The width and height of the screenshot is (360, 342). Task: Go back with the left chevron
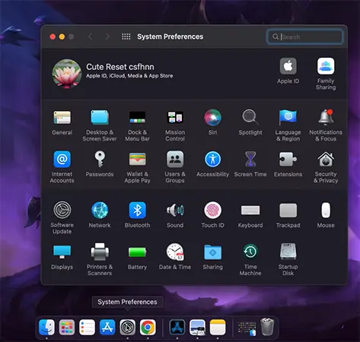click(90, 36)
